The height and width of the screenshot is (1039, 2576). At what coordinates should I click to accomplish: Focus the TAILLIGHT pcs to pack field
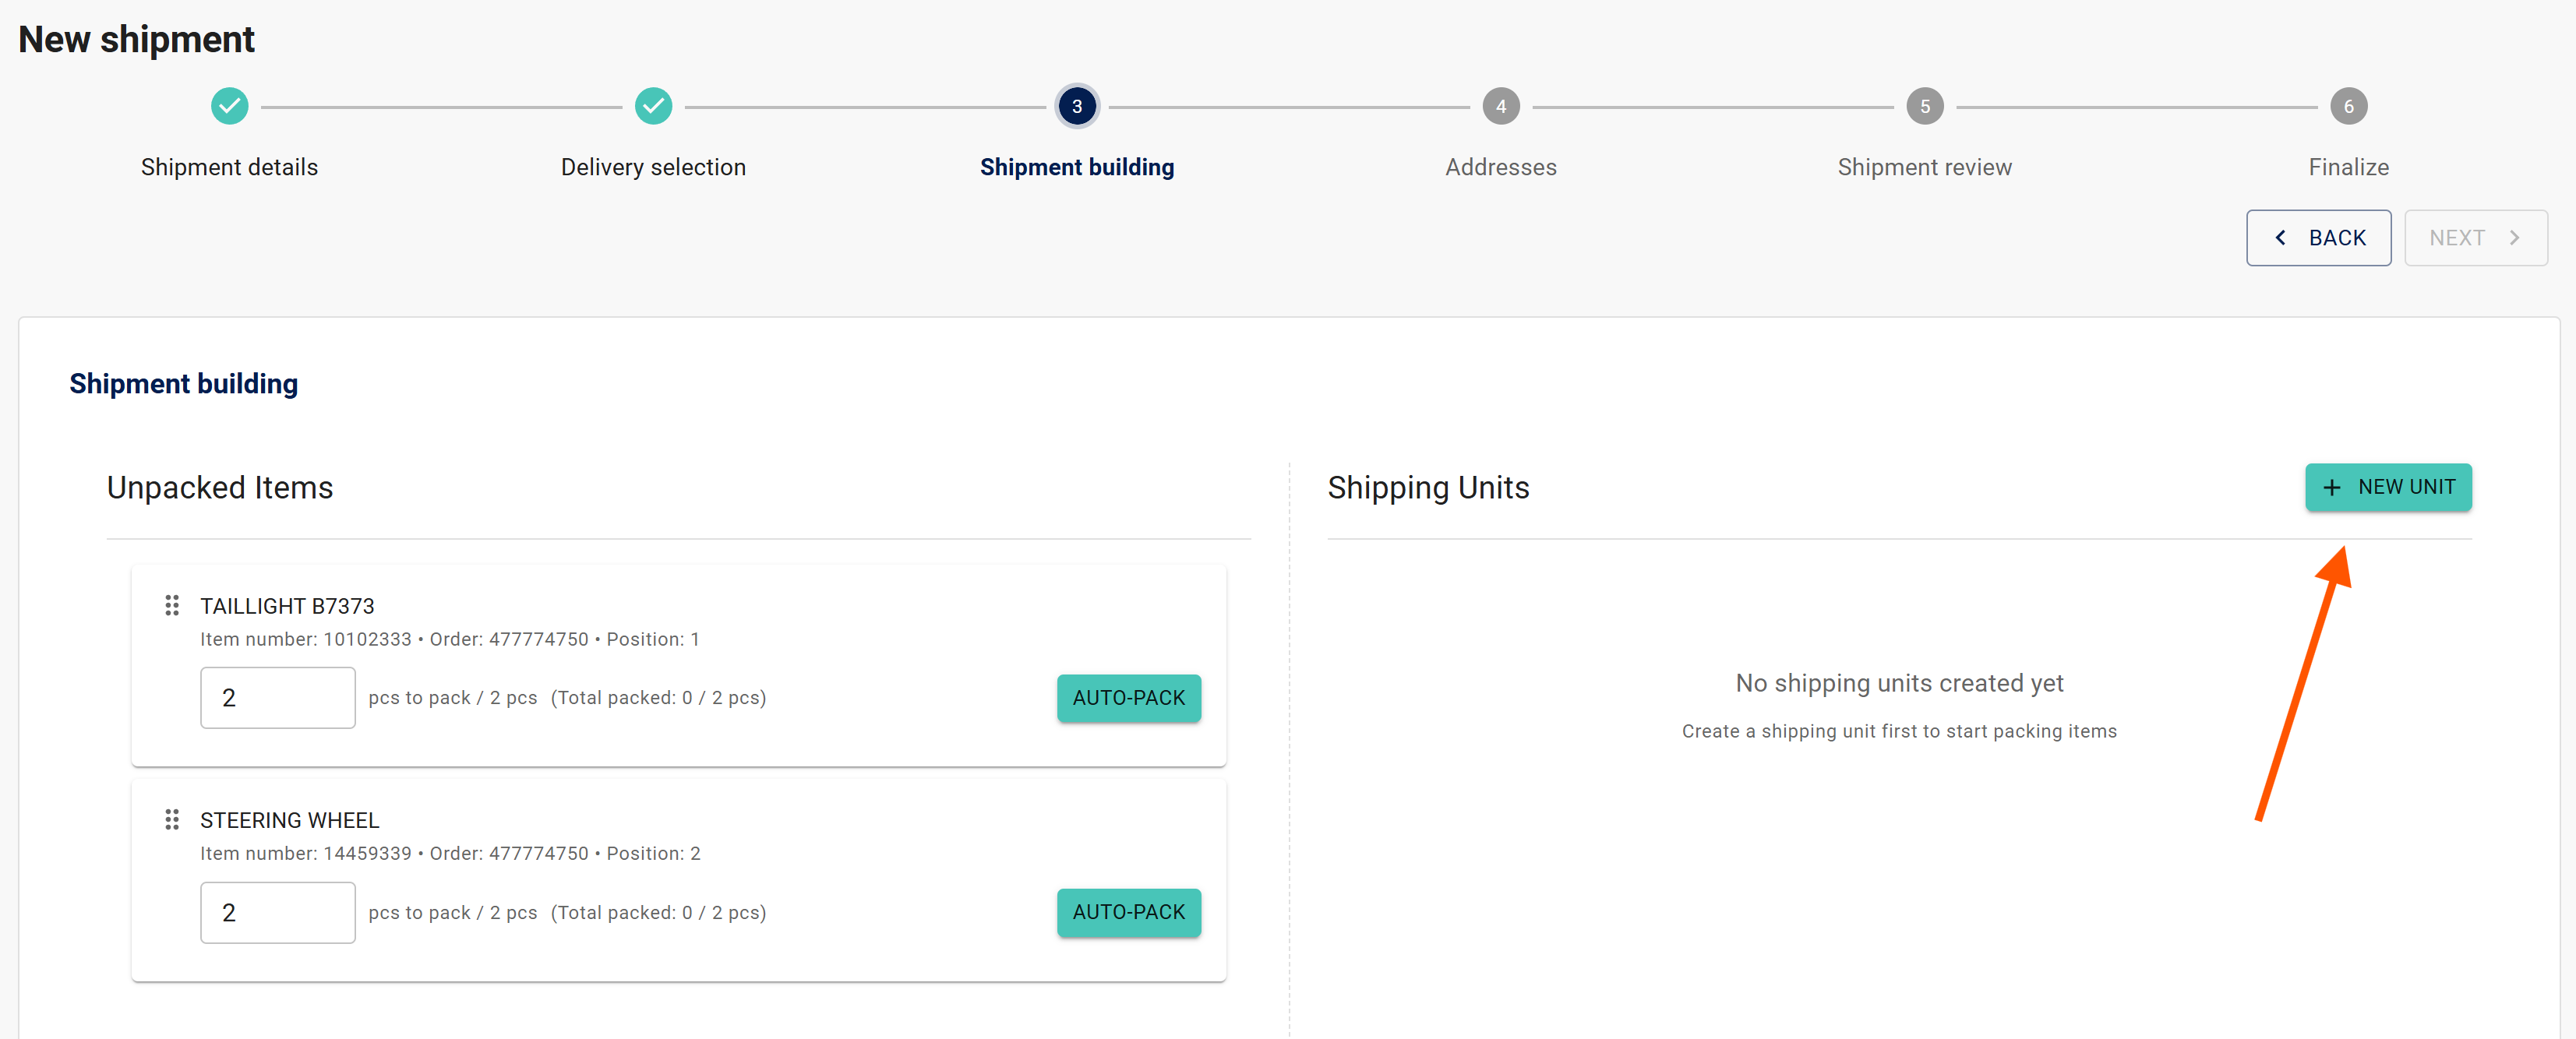point(277,697)
